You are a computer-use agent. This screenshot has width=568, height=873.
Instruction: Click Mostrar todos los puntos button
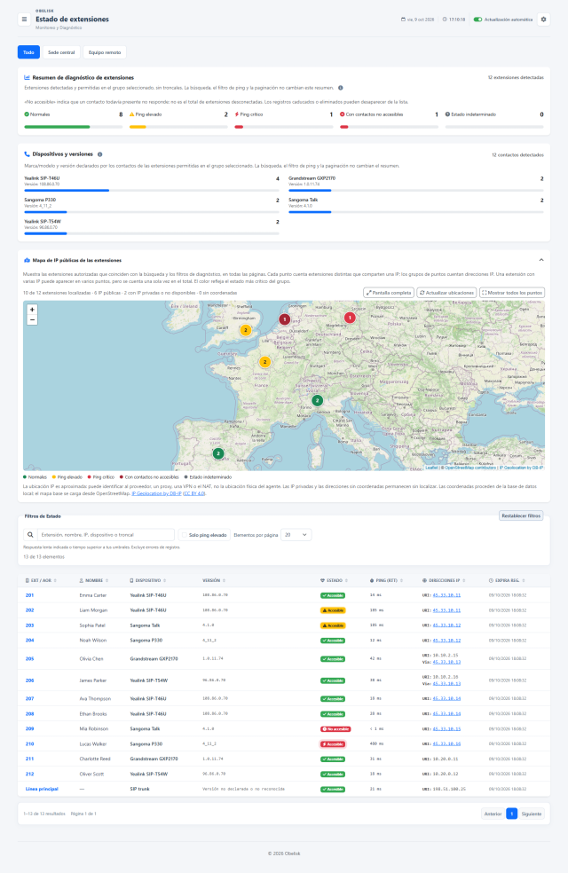[512, 293]
